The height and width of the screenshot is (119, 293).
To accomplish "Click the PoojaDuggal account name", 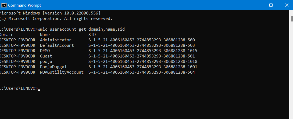I will pos(53,67).
